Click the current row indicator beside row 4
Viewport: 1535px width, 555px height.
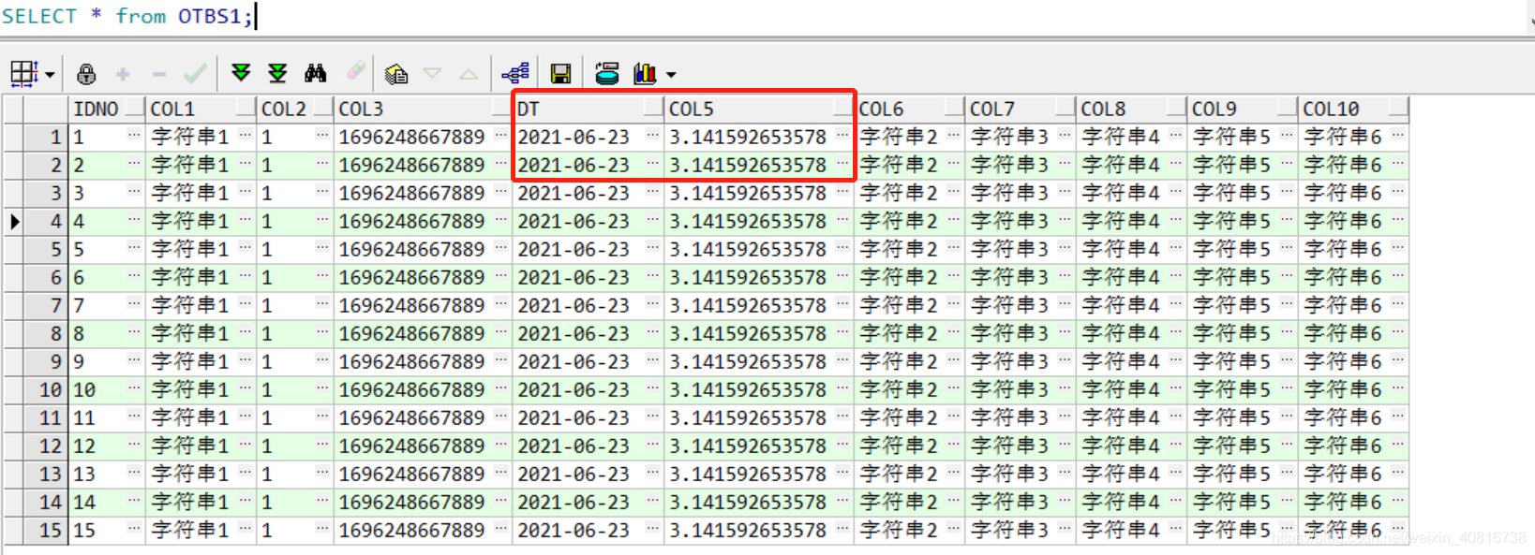14,222
